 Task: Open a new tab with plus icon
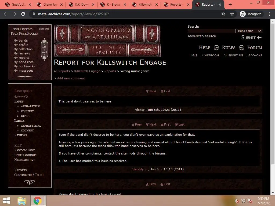pyautogui.click(x=230, y=5)
